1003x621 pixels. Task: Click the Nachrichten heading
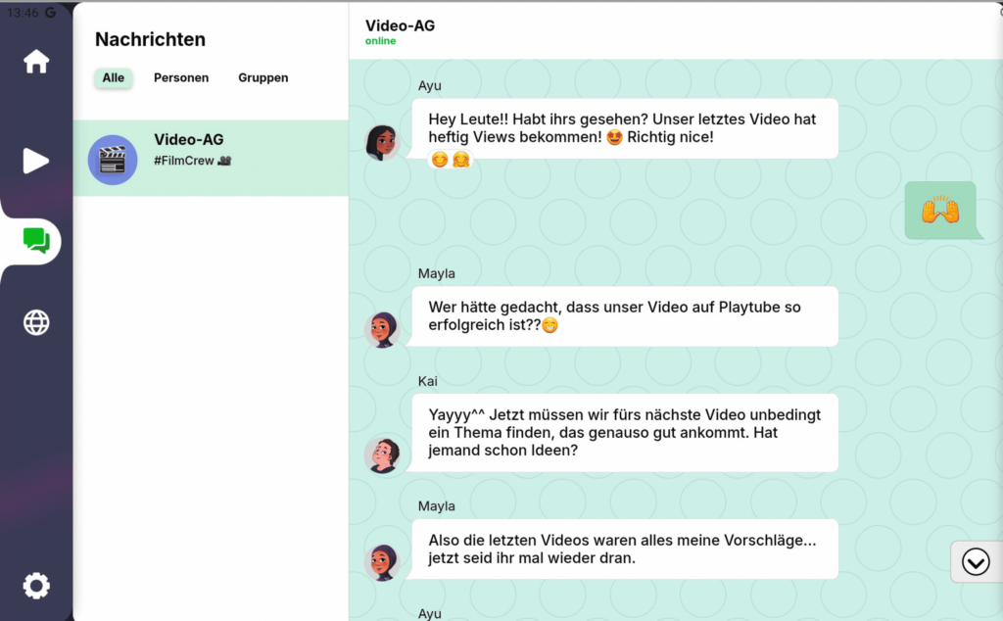(150, 40)
